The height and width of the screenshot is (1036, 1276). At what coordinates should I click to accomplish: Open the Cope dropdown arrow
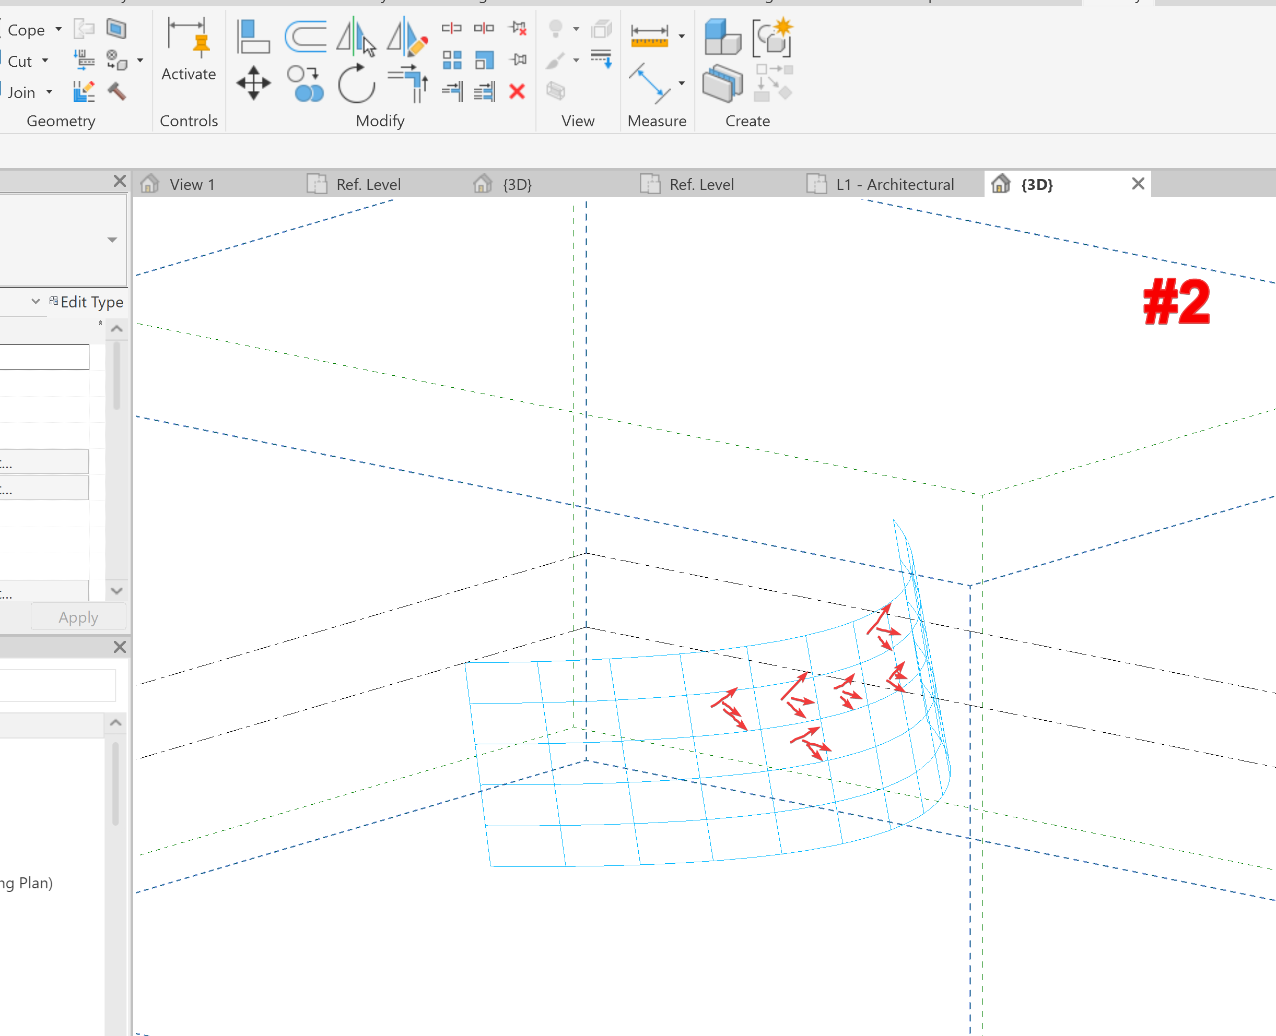coord(58,29)
